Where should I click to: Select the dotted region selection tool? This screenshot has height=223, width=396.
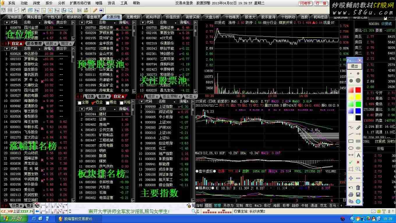tap(351, 169)
